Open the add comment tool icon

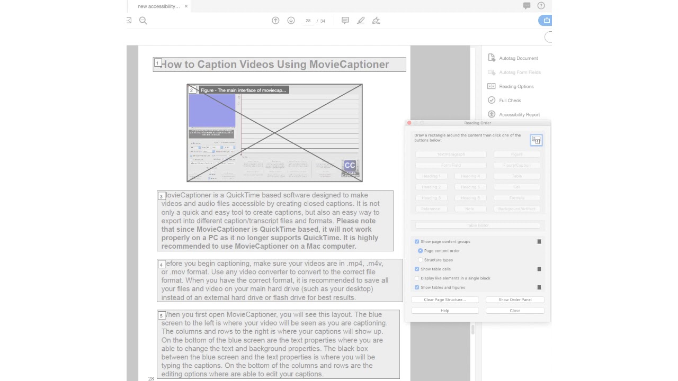click(x=345, y=21)
